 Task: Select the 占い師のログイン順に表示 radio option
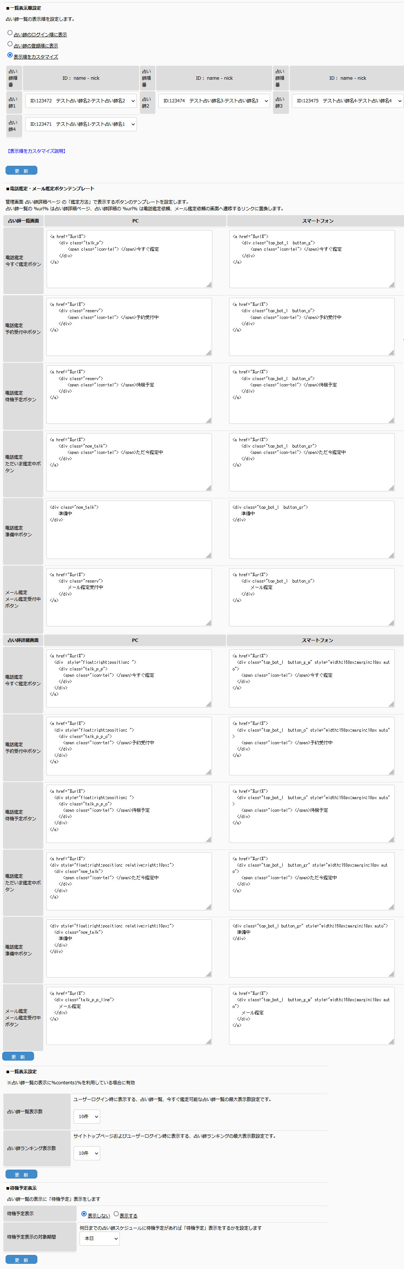coord(10,33)
